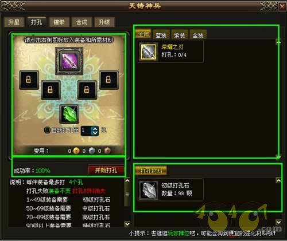Click the down arrow of the description text scrollbar
The width and height of the screenshot is (287, 241).
127,224
